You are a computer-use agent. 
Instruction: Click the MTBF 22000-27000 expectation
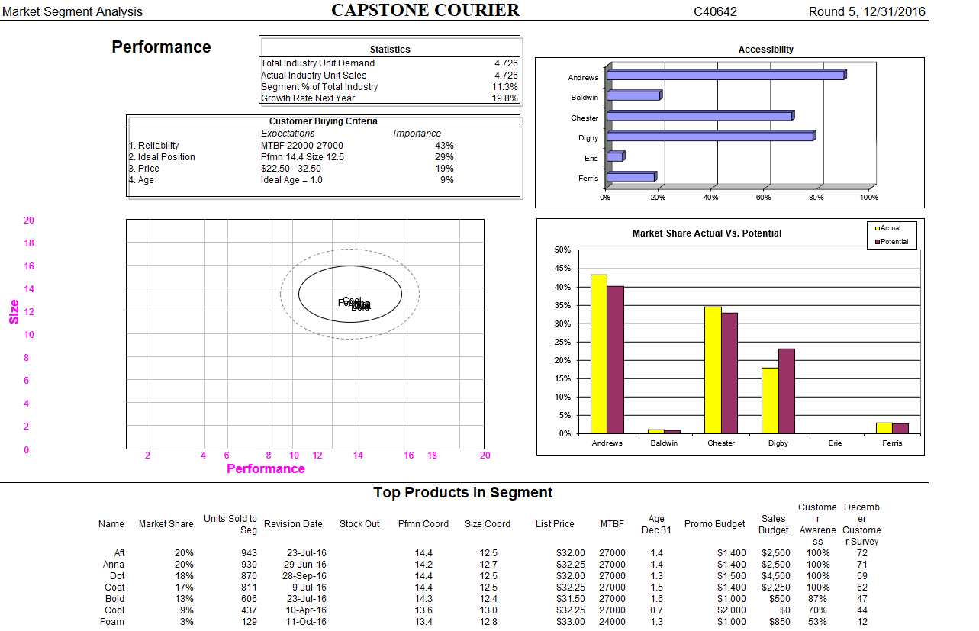click(x=302, y=145)
